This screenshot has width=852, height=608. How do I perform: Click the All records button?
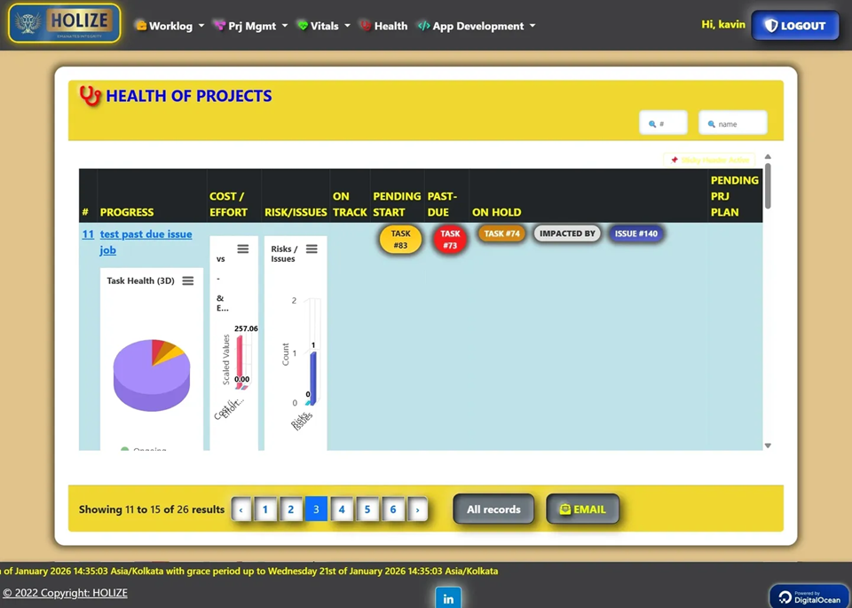click(x=493, y=509)
